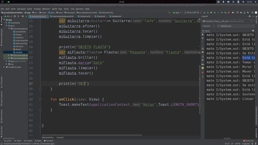
Task: Click the miFlauta.brillar() code line
Action: click(78, 58)
